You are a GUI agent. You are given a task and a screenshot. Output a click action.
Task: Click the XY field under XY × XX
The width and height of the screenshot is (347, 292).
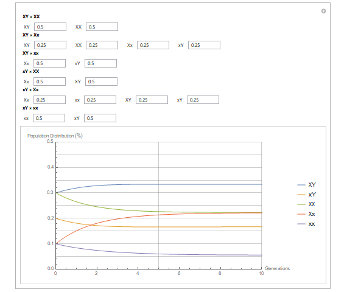[x=50, y=27]
